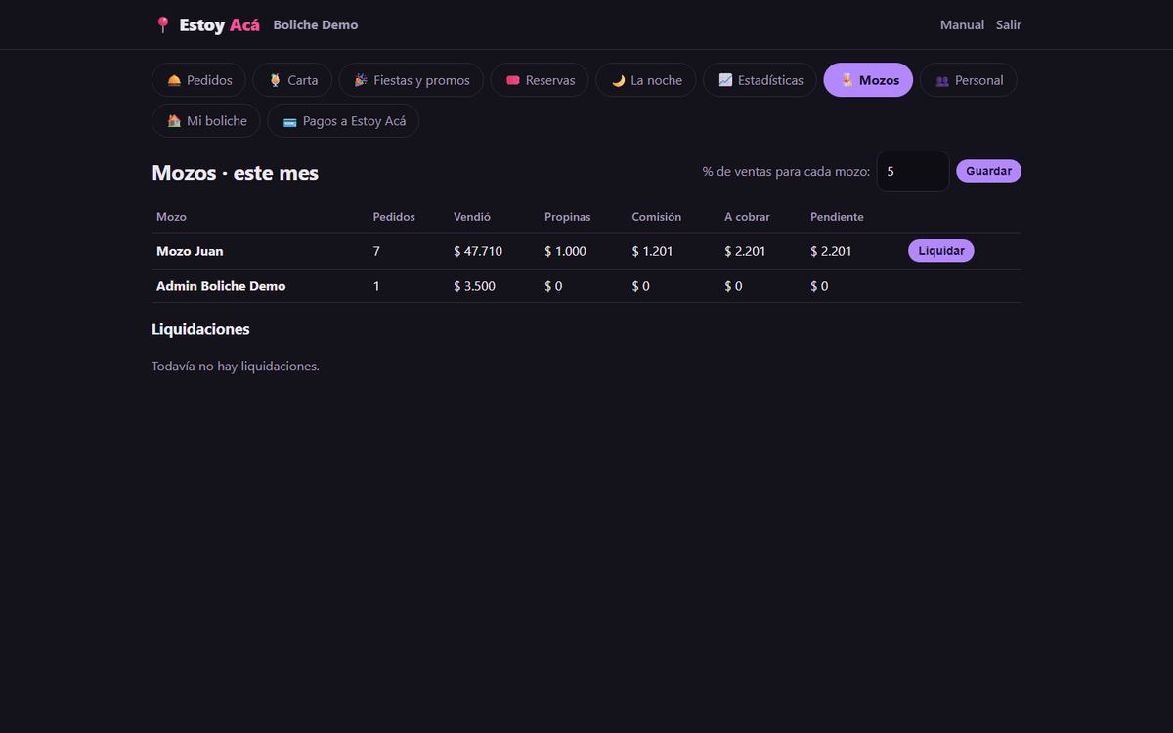
Task: Click the chart icon on Estadísticas tab
Action: [x=725, y=80]
